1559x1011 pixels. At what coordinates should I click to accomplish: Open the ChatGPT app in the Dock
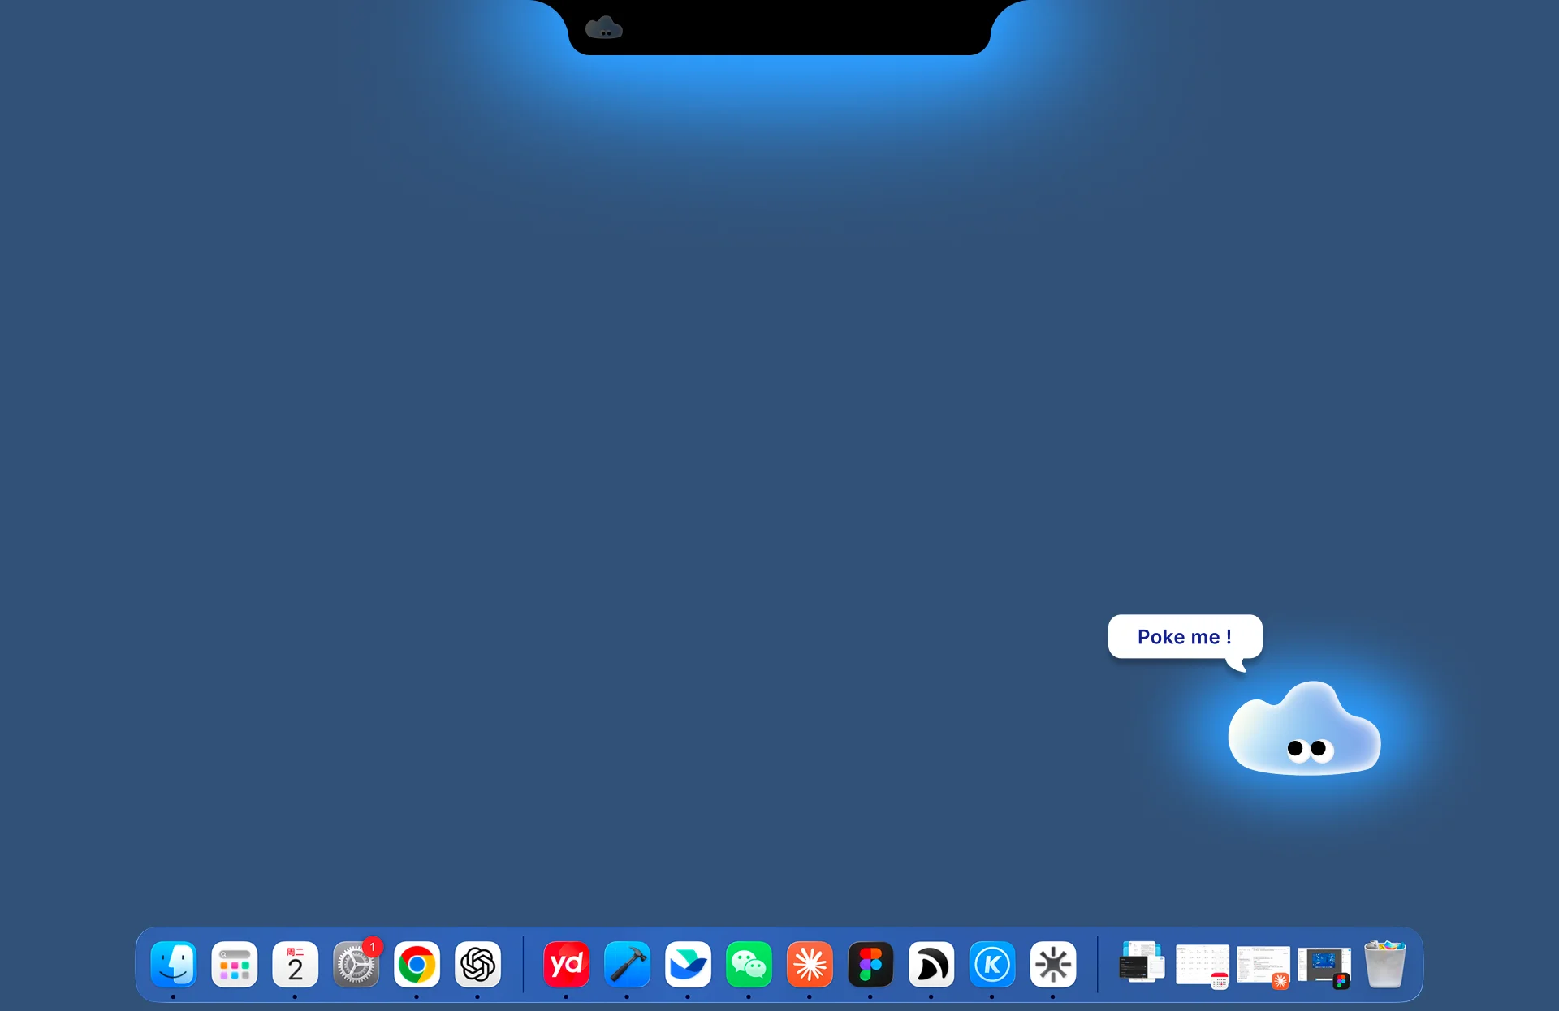[477, 965]
